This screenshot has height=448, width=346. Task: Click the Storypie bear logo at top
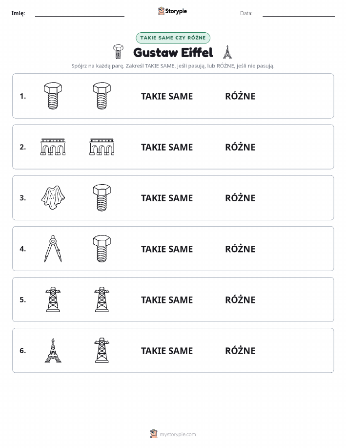[161, 11]
